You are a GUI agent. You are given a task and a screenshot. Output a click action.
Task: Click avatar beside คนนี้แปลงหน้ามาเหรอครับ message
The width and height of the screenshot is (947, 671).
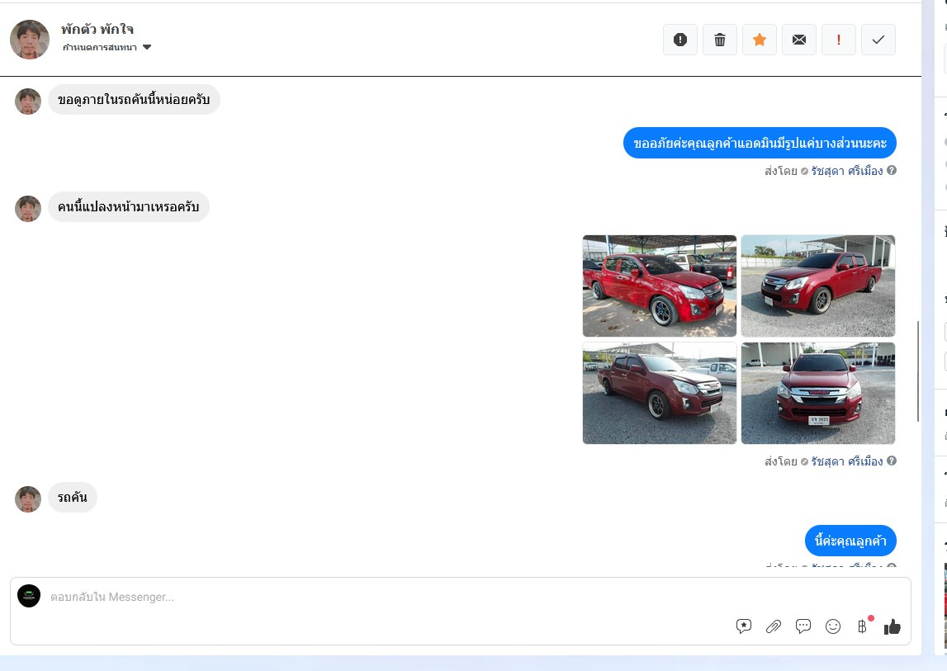[x=28, y=209]
